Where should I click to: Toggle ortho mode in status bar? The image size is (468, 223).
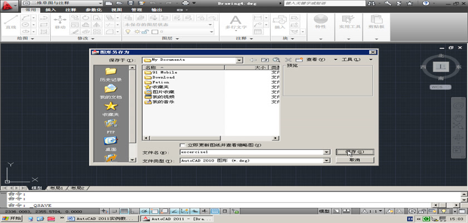pyautogui.click(x=135, y=211)
